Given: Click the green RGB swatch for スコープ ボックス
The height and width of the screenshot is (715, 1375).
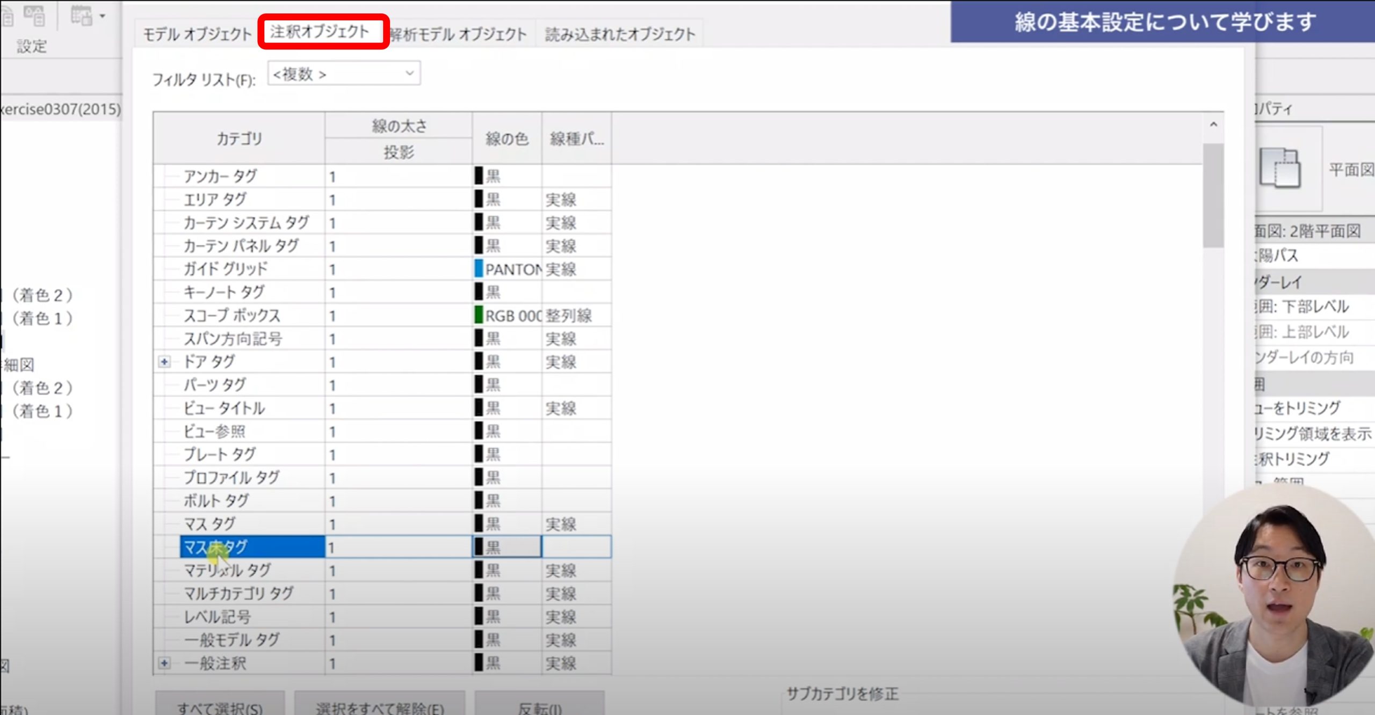Looking at the screenshot, I should click(x=479, y=315).
